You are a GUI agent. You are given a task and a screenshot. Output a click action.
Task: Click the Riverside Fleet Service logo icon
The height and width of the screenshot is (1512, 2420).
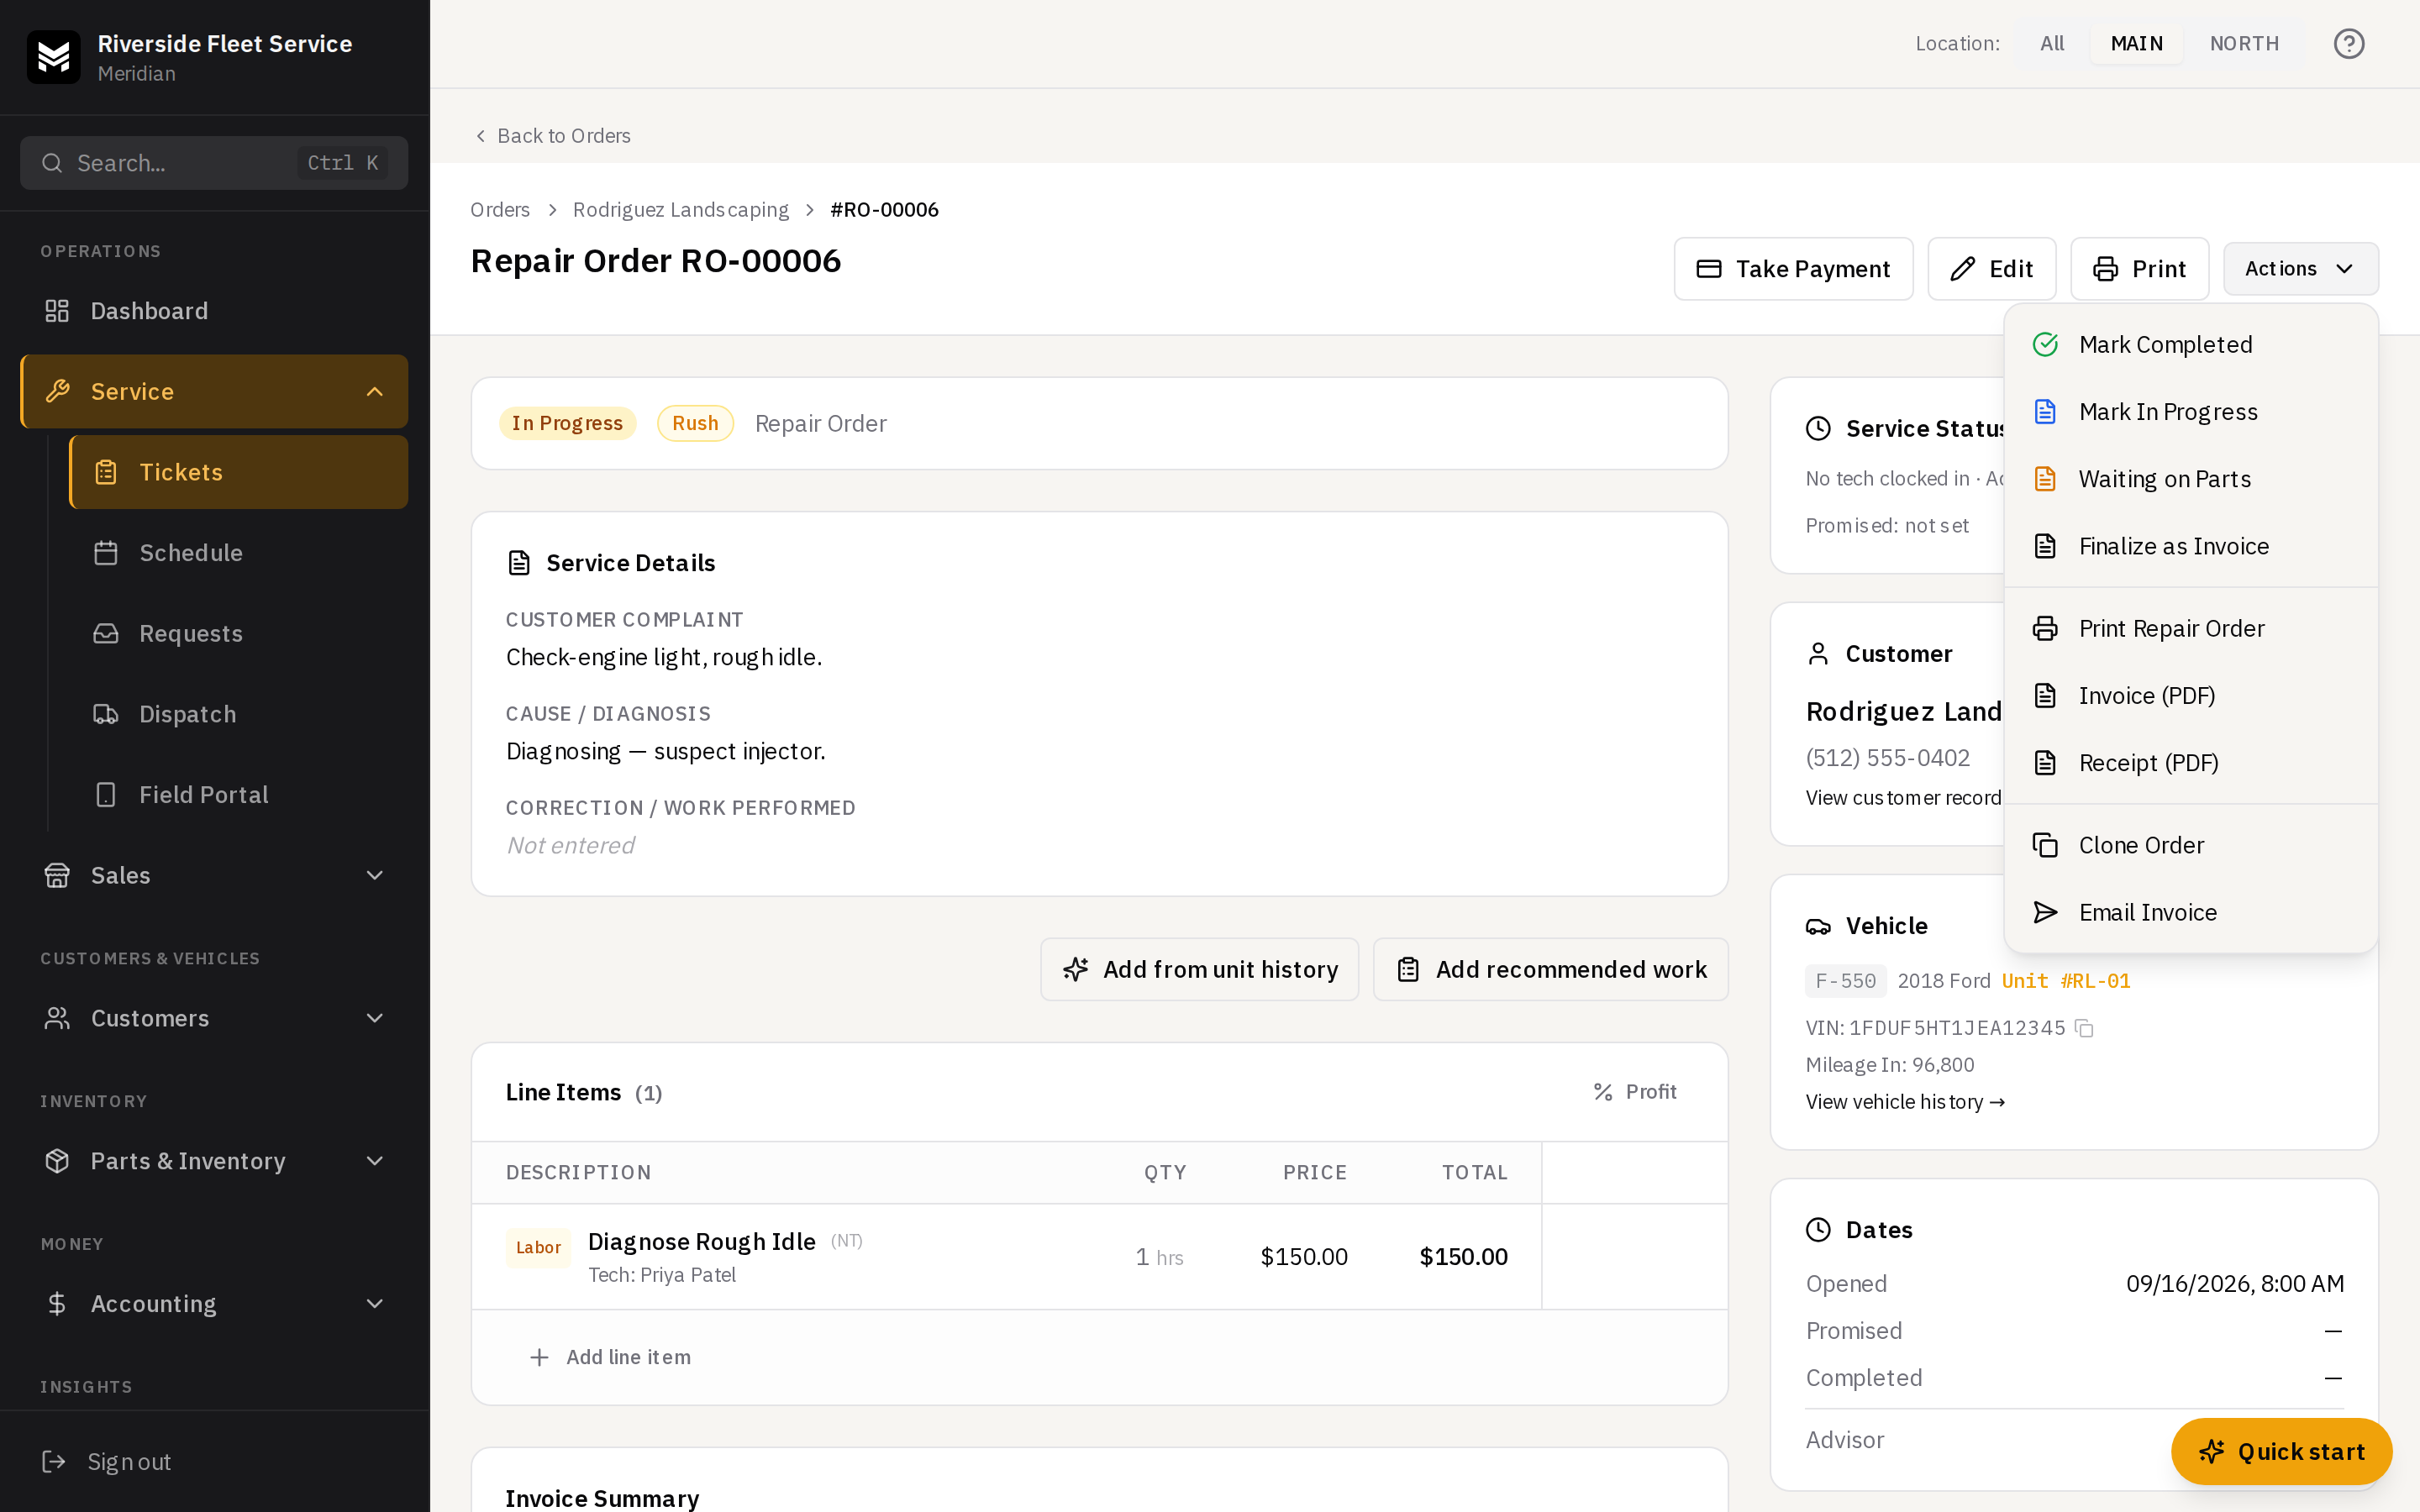pos(53,57)
